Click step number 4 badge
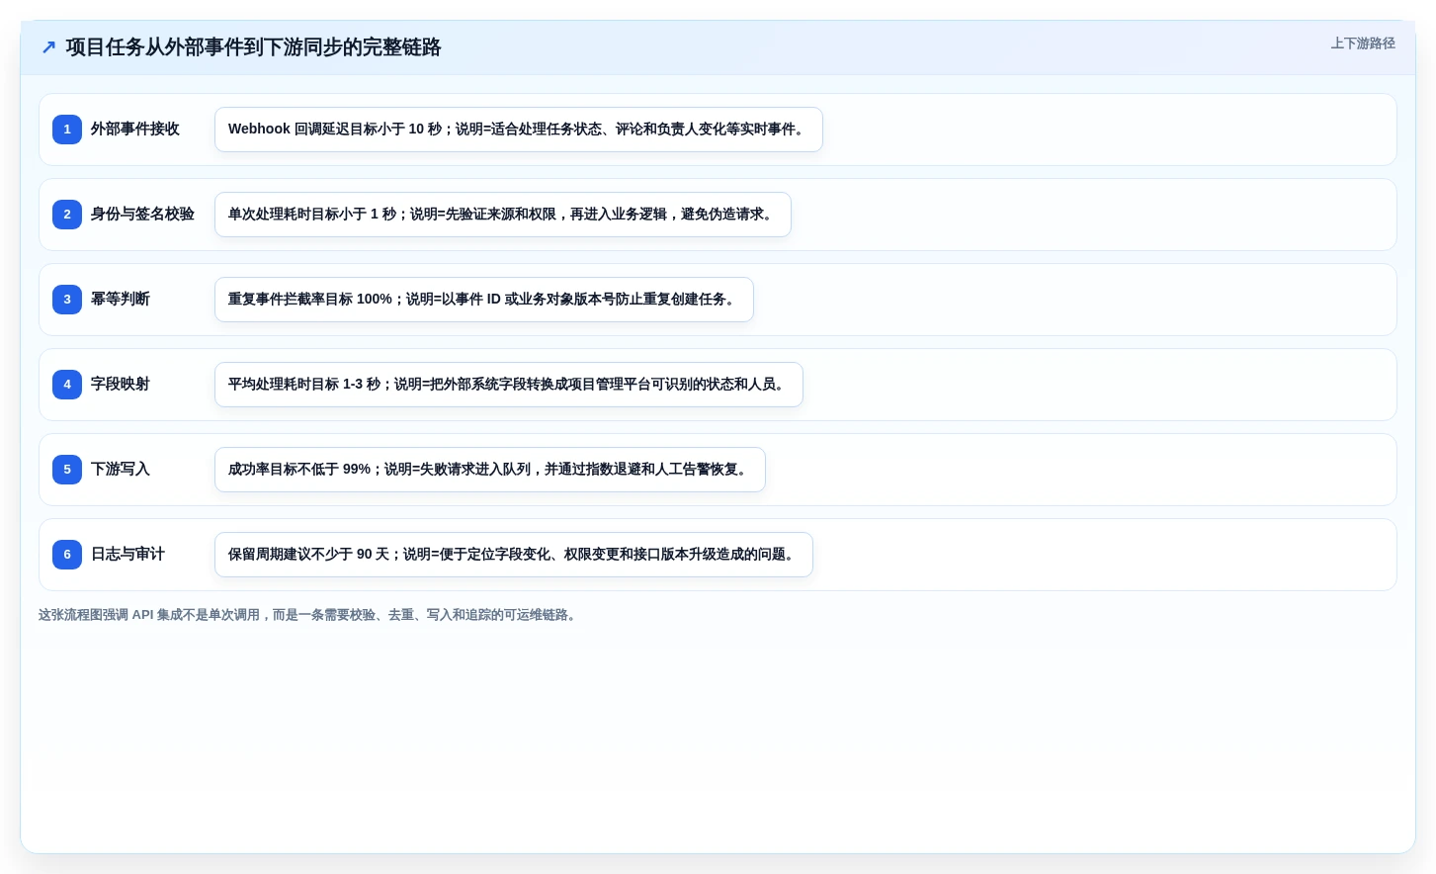 [x=67, y=385]
